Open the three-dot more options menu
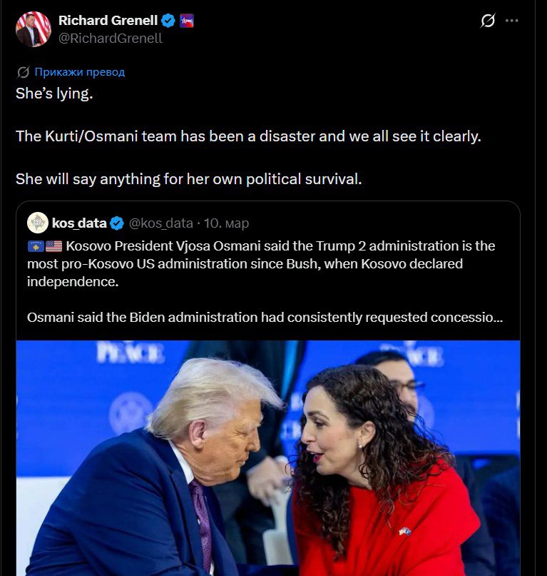Screen dimensions: 547x576 (x=512, y=21)
